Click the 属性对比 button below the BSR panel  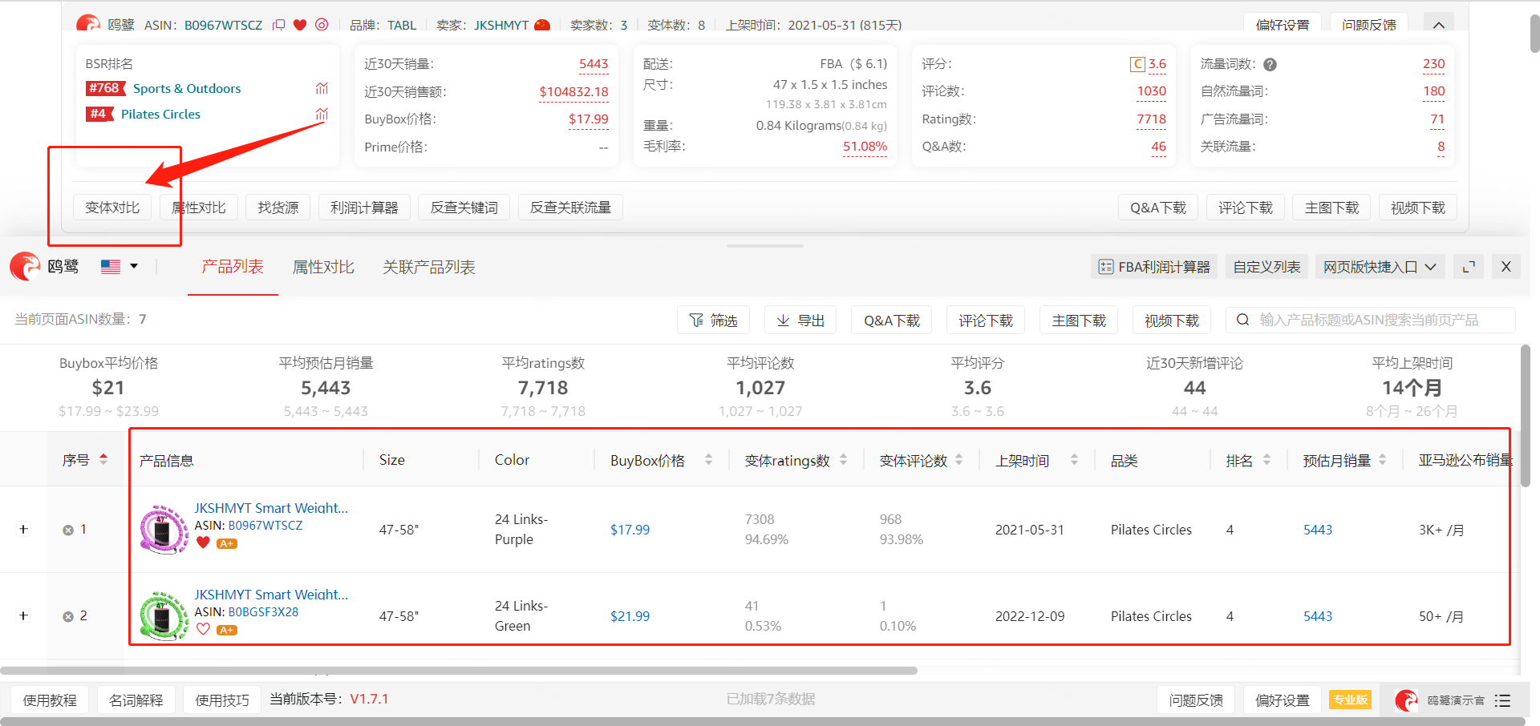point(199,208)
